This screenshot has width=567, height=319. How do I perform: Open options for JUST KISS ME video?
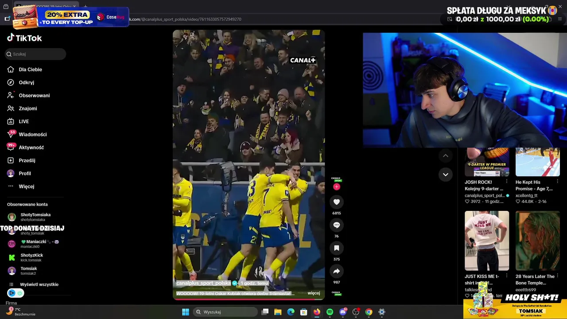pos(507,276)
